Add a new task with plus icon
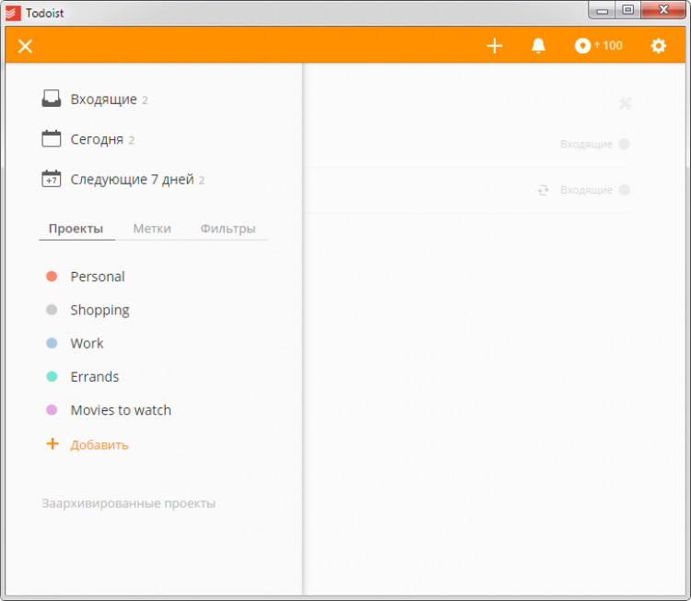The image size is (691, 601). pos(495,46)
